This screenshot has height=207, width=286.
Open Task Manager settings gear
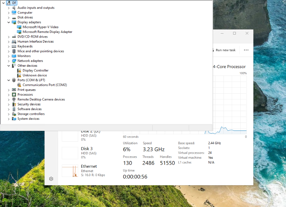point(51,179)
